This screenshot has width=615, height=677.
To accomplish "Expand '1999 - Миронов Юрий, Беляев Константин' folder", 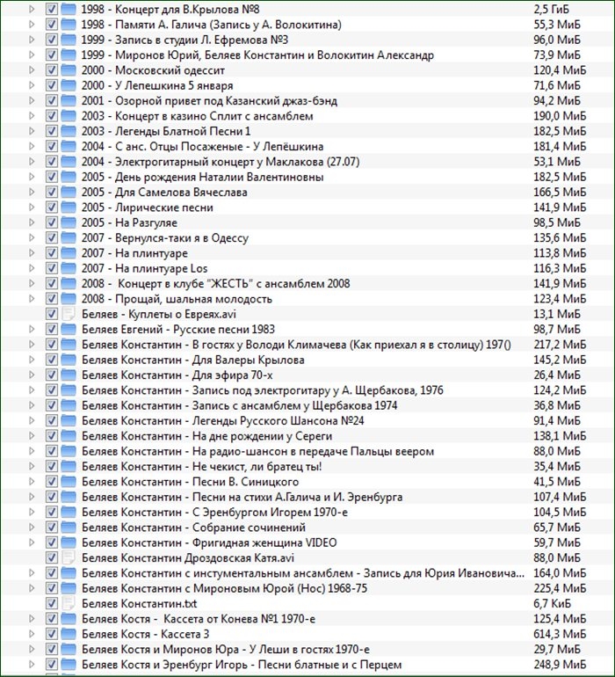I will pos(32,55).
